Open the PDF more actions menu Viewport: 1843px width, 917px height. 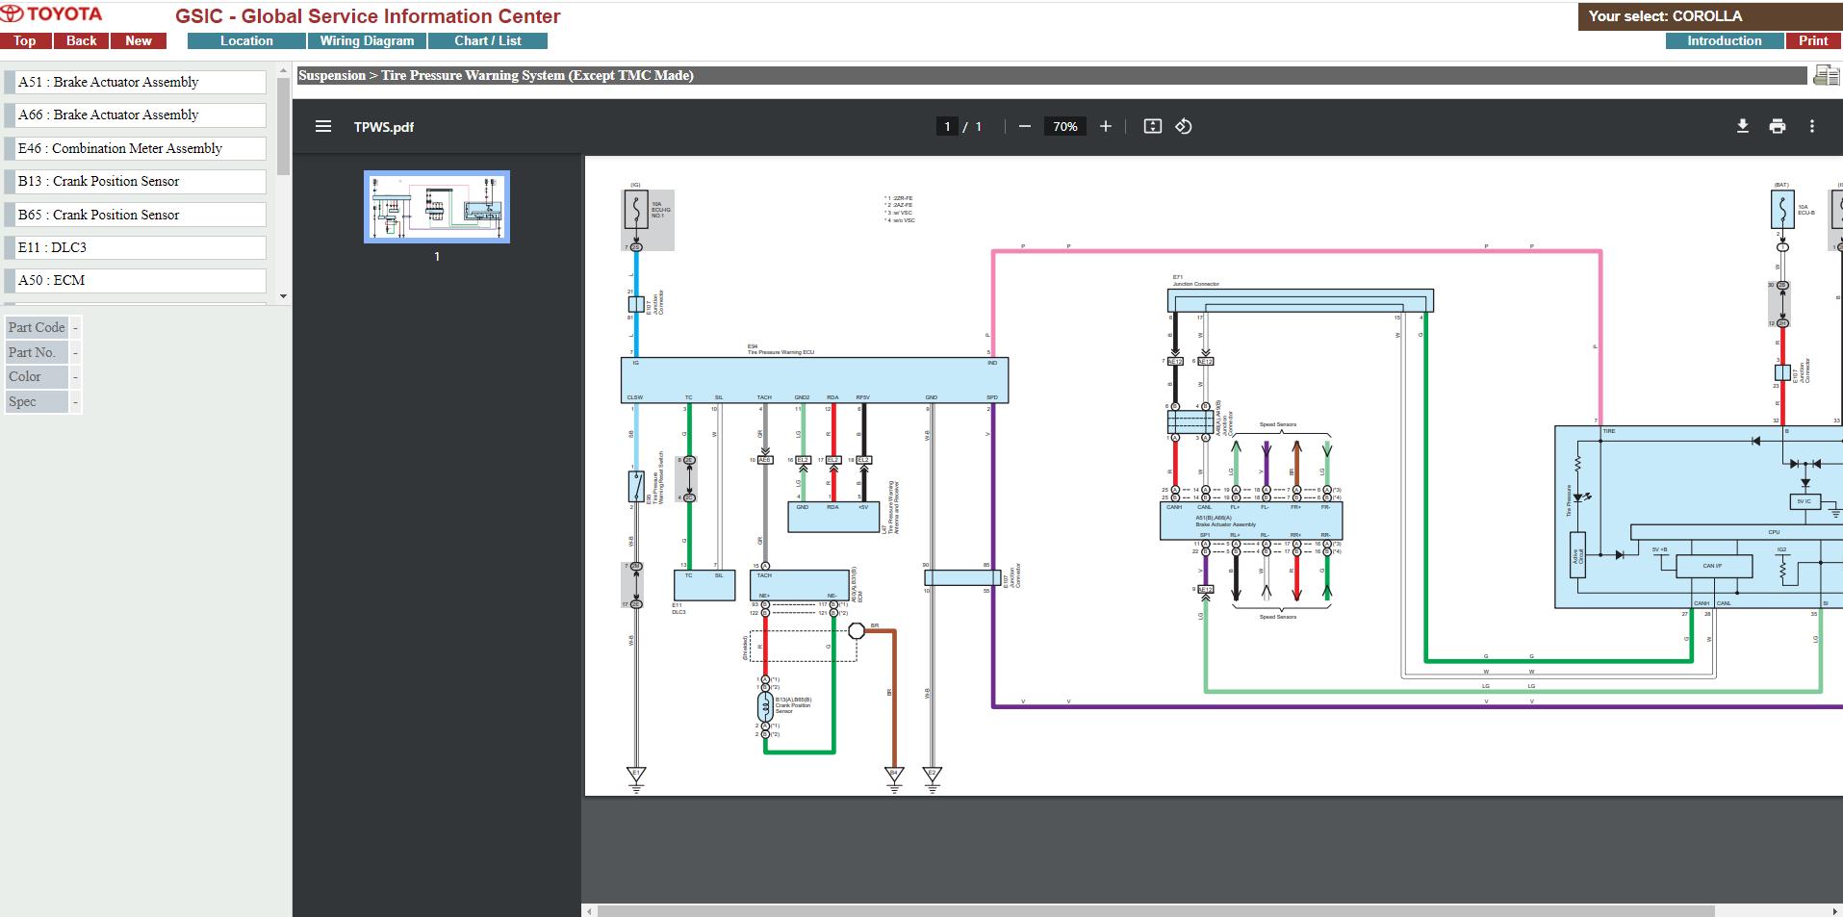click(1812, 126)
